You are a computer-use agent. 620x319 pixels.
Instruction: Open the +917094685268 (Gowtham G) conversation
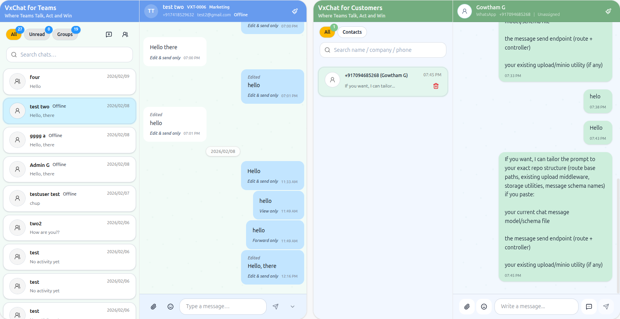(383, 82)
